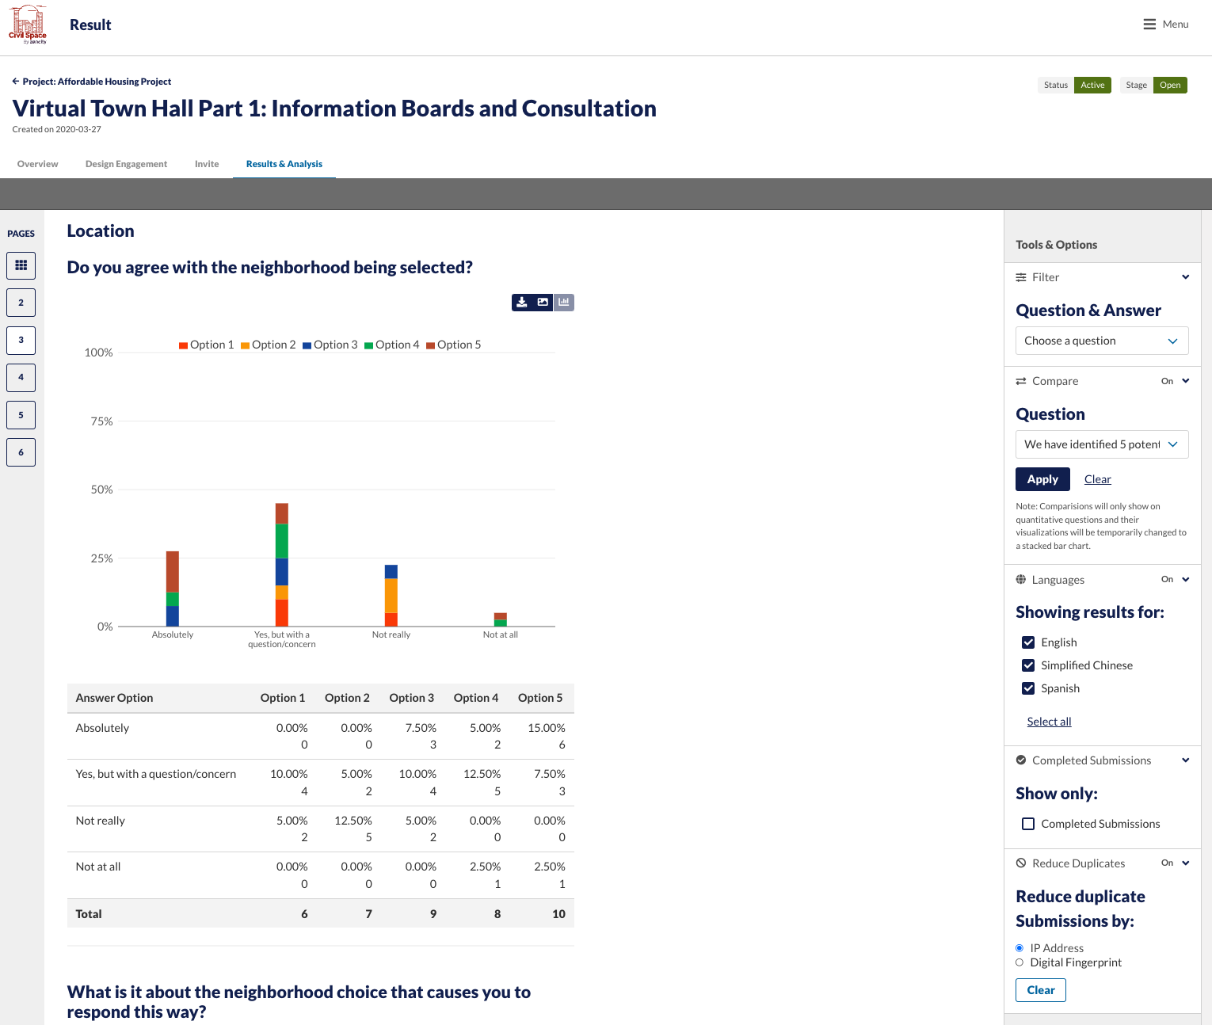
Task: Click the 'Answer Option' column header
Action: point(114,698)
